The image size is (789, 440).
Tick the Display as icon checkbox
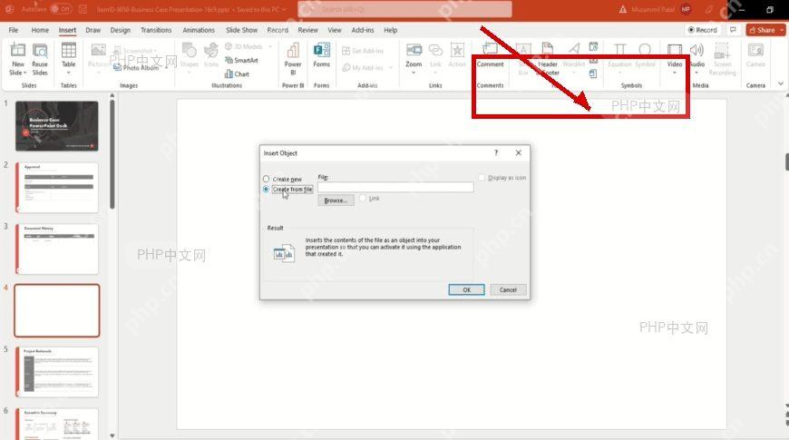(482, 178)
